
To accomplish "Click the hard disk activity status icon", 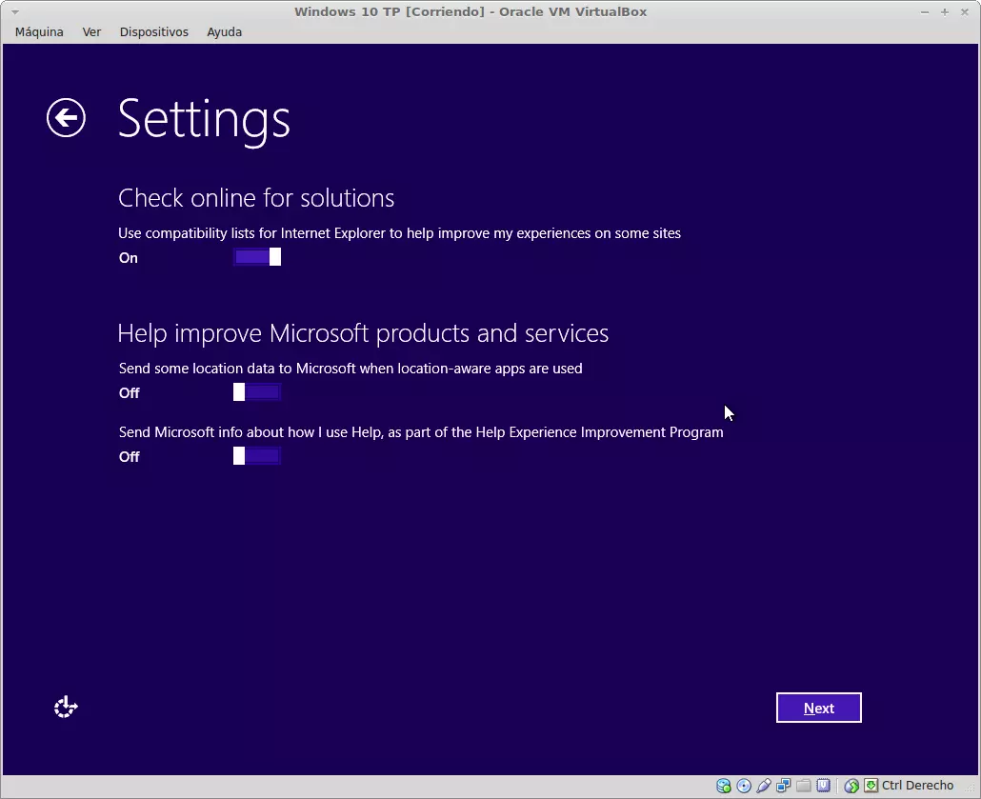I will (724, 786).
